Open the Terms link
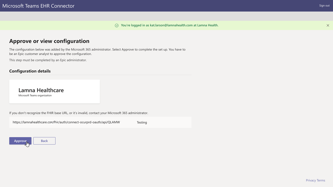Screen dimensions: 333x187 (321, 180)
